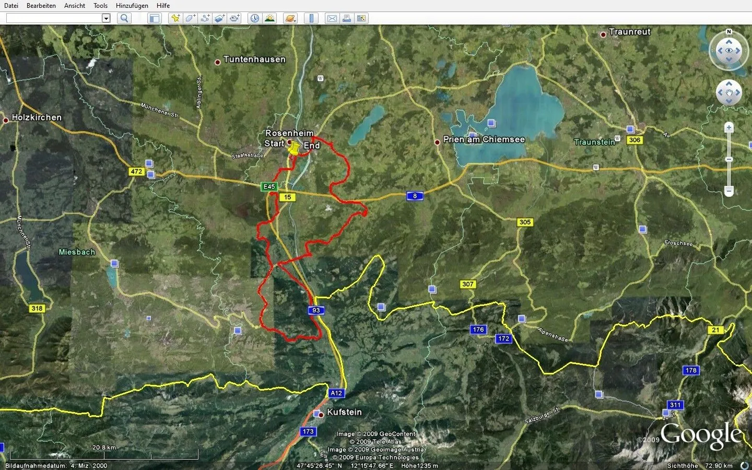This screenshot has width=752, height=470.
Task: Toggle the sidebar panel visibility
Action: [x=154, y=18]
